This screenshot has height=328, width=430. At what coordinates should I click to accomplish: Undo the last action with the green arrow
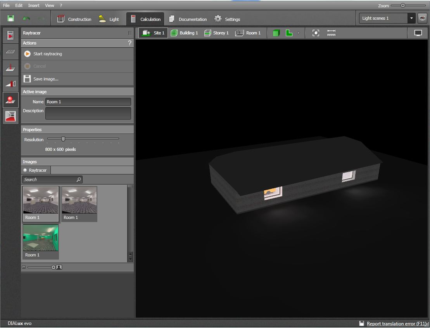coord(26,19)
